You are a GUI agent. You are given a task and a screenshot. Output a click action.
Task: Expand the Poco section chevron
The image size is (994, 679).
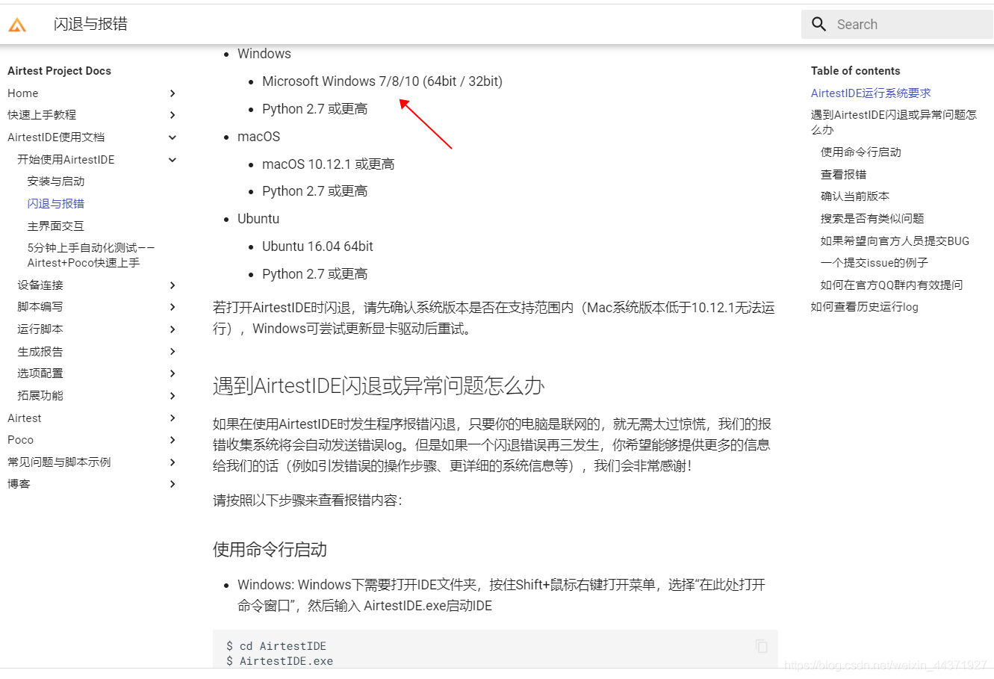173,440
